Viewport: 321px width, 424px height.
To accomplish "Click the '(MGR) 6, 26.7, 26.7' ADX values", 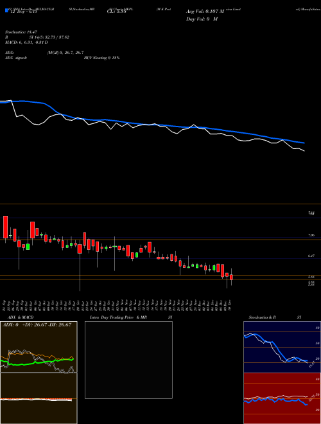I will [65, 53].
